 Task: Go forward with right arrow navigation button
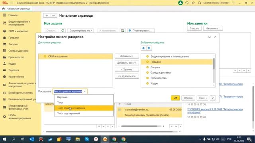point(53,15)
